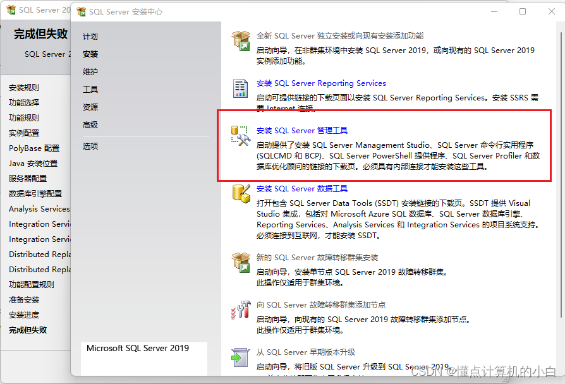Click Java 安装位置 step in background window
This screenshot has width=565, height=384.
tap(33, 163)
